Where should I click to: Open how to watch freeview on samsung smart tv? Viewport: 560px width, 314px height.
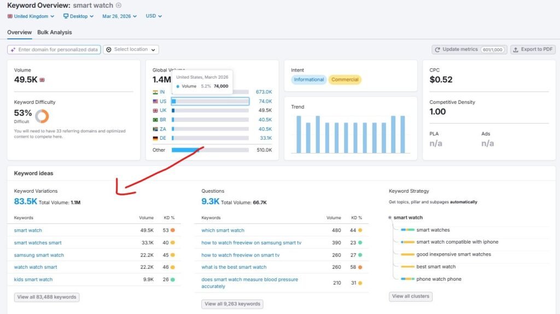[x=252, y=242]
